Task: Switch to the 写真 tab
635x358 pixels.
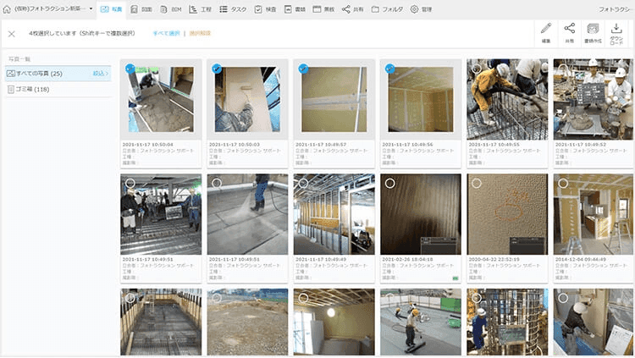Action: (111, 9)
